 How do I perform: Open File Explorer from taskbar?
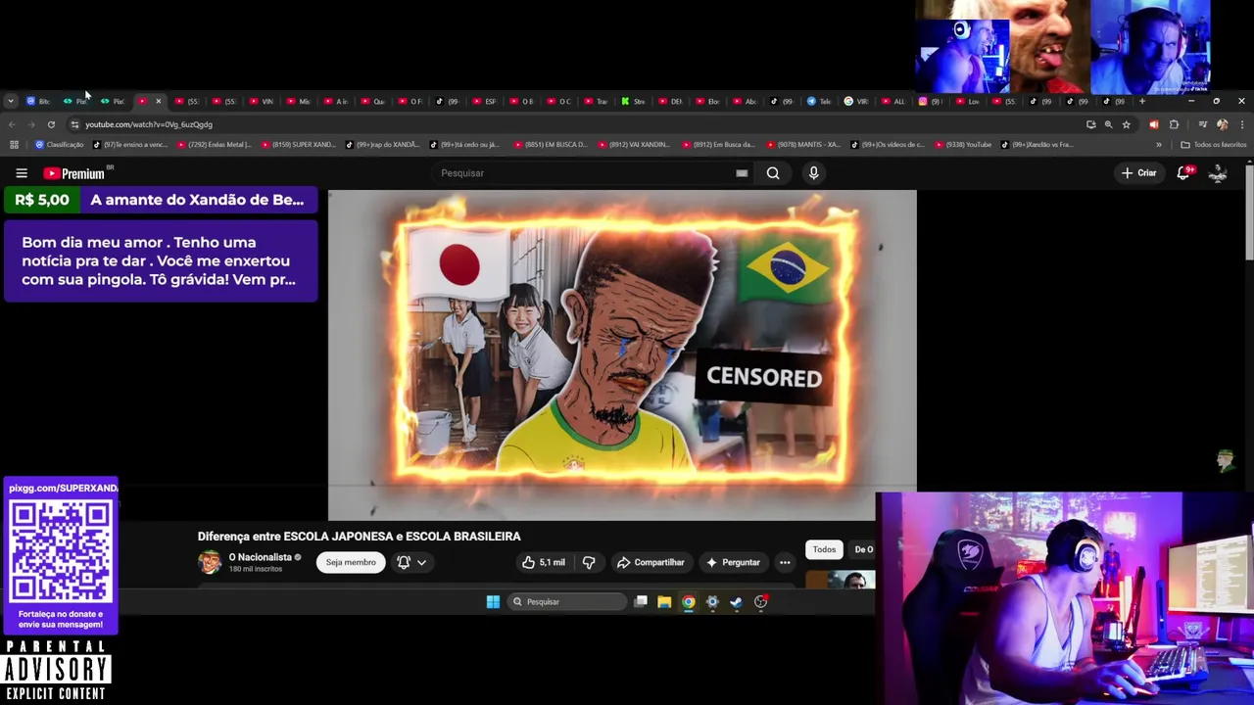(x=664, y=602)
